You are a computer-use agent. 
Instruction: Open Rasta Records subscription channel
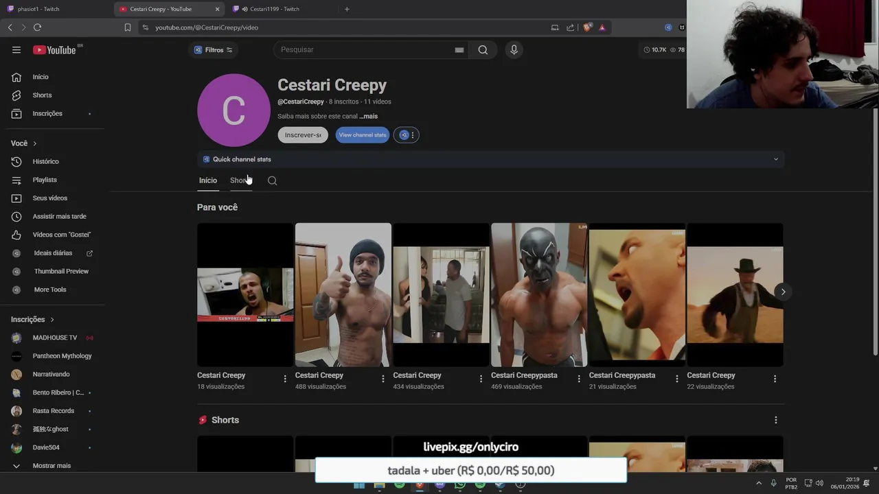[52, 411]
